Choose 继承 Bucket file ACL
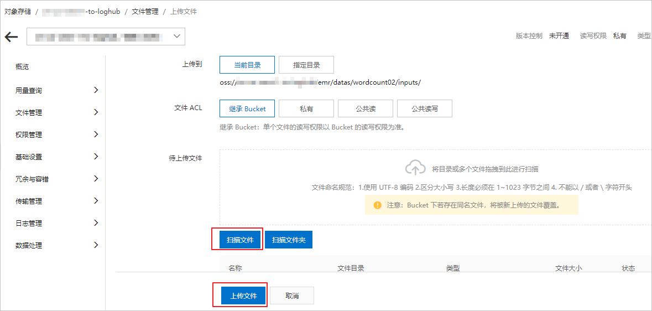The height and width of the screenshot is (311, 652). point(247,108)
